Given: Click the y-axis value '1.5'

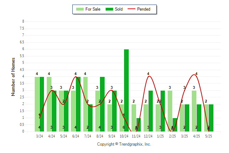Looking at the screenshot, I should [22, 111].
